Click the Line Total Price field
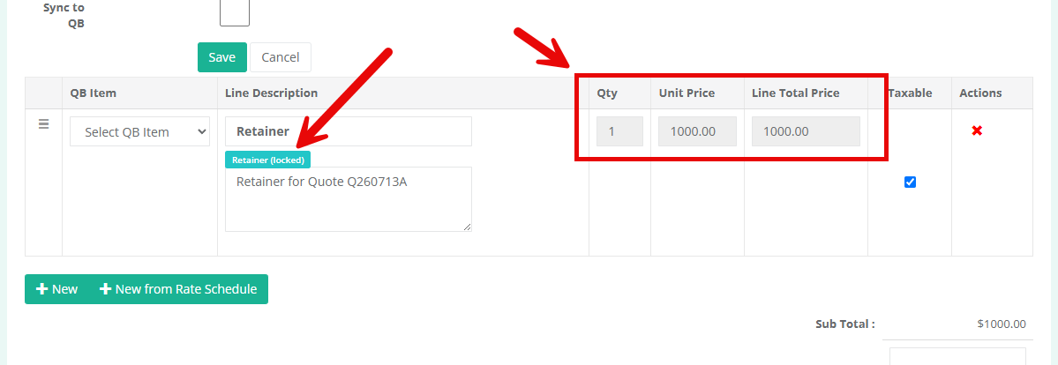 806,130
